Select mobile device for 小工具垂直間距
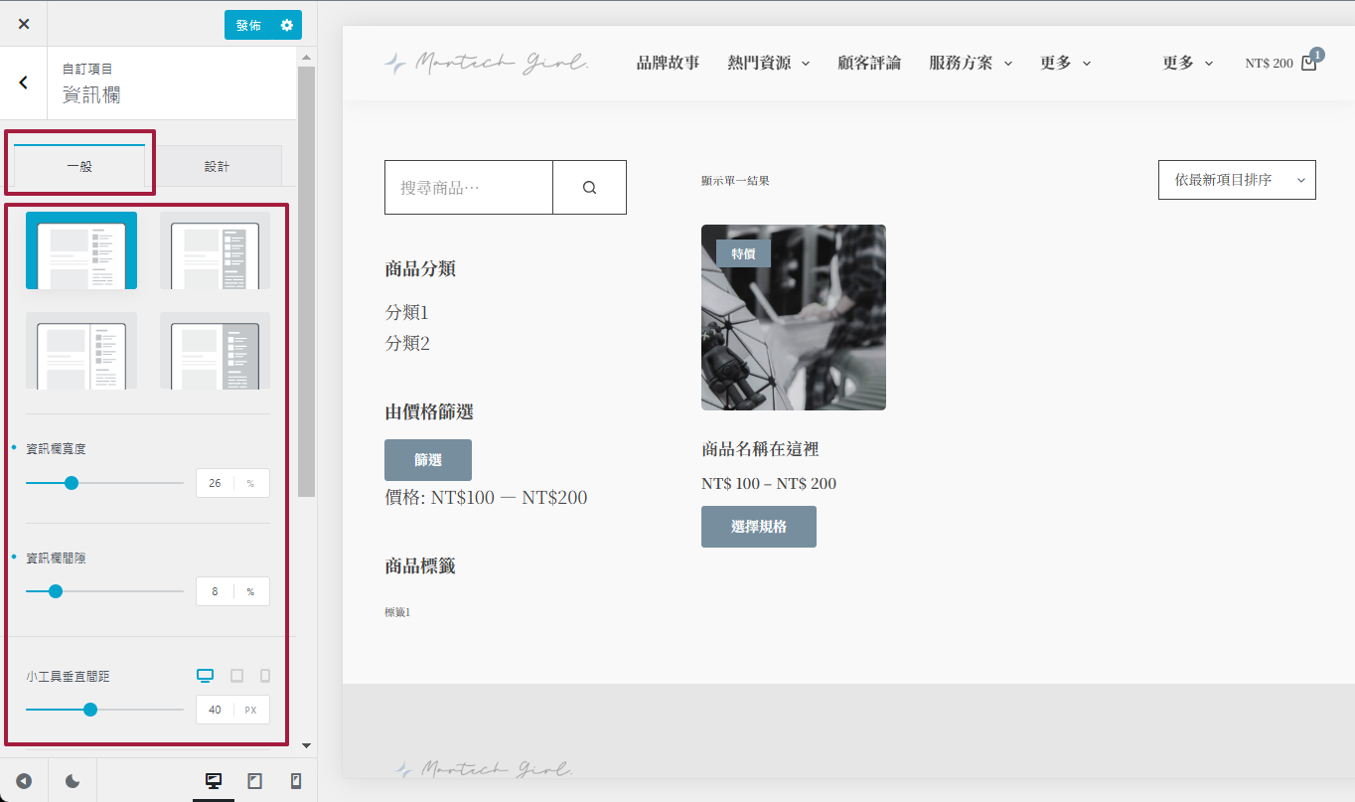The height and width of the screenshot is (802, 1355). (264, 676)
